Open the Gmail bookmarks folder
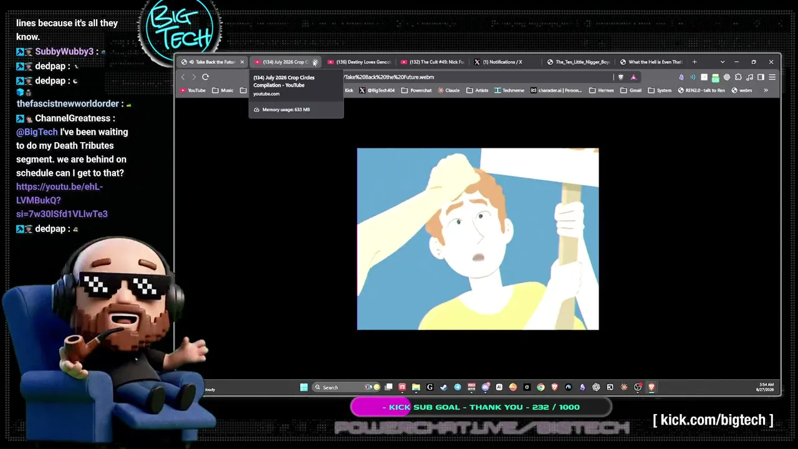This screenshot has height=449, width=798. tap(631, 90)
